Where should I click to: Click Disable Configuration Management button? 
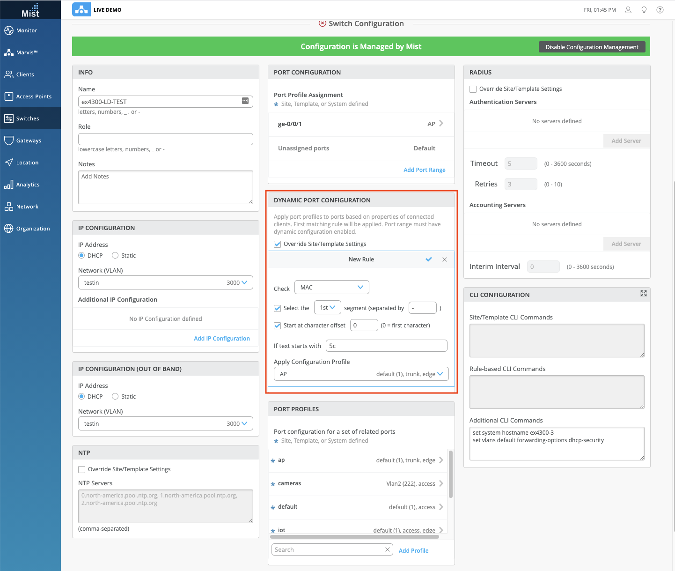[592, 47]
